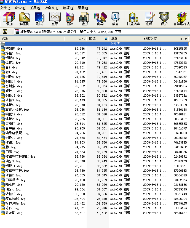This screenshot has width=190, height=228.
Task: Sort by 修改时间 column header
Action: pyautogui.click(x=155, y=39)
